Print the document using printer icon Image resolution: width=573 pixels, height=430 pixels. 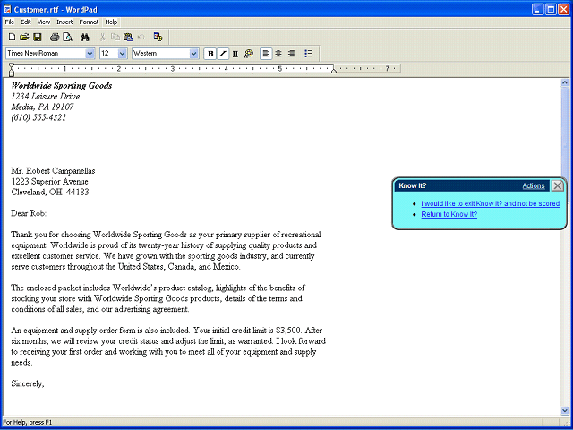coord(55,37)
